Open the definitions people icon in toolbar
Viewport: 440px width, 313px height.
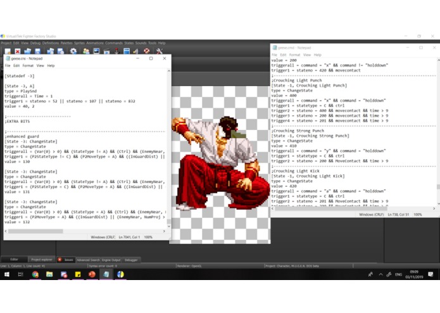click(86, 51)
